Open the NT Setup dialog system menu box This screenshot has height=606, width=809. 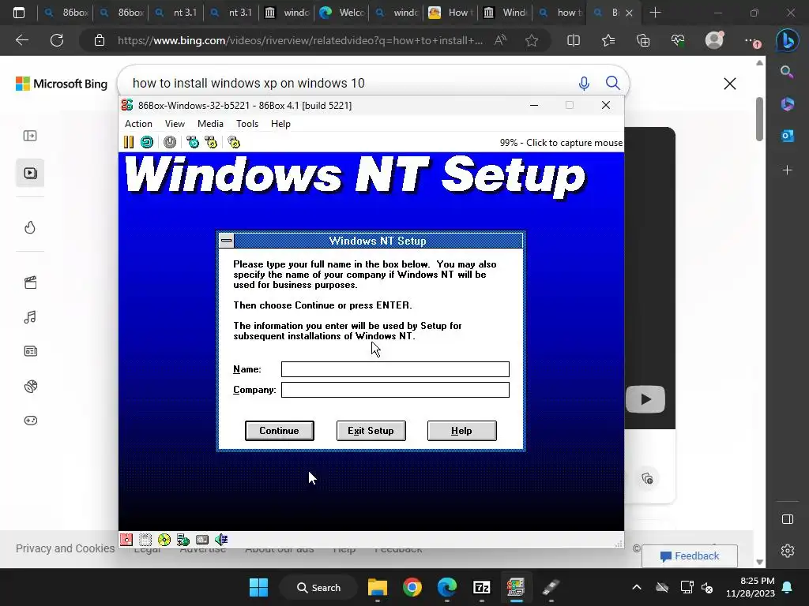coord(227,241)
